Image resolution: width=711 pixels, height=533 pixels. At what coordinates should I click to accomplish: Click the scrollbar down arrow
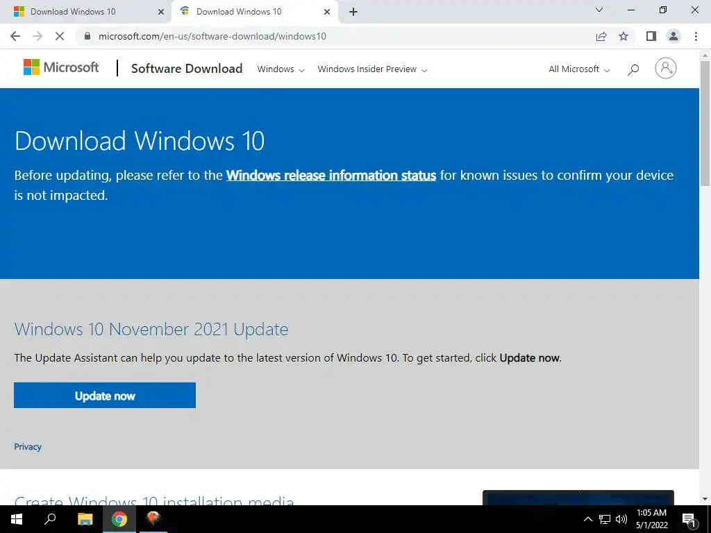click(x=705, y=499)
